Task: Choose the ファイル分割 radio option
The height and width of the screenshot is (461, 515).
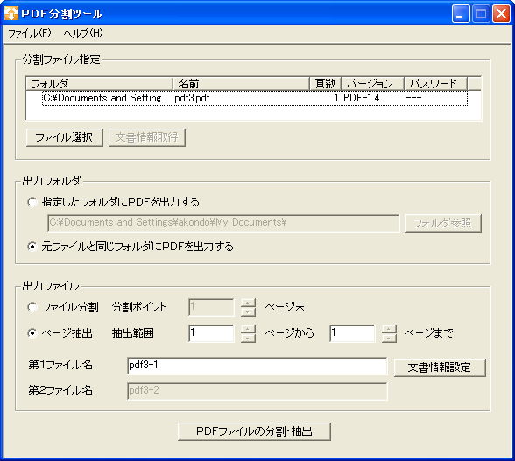Action: click(x=32, y=307)
